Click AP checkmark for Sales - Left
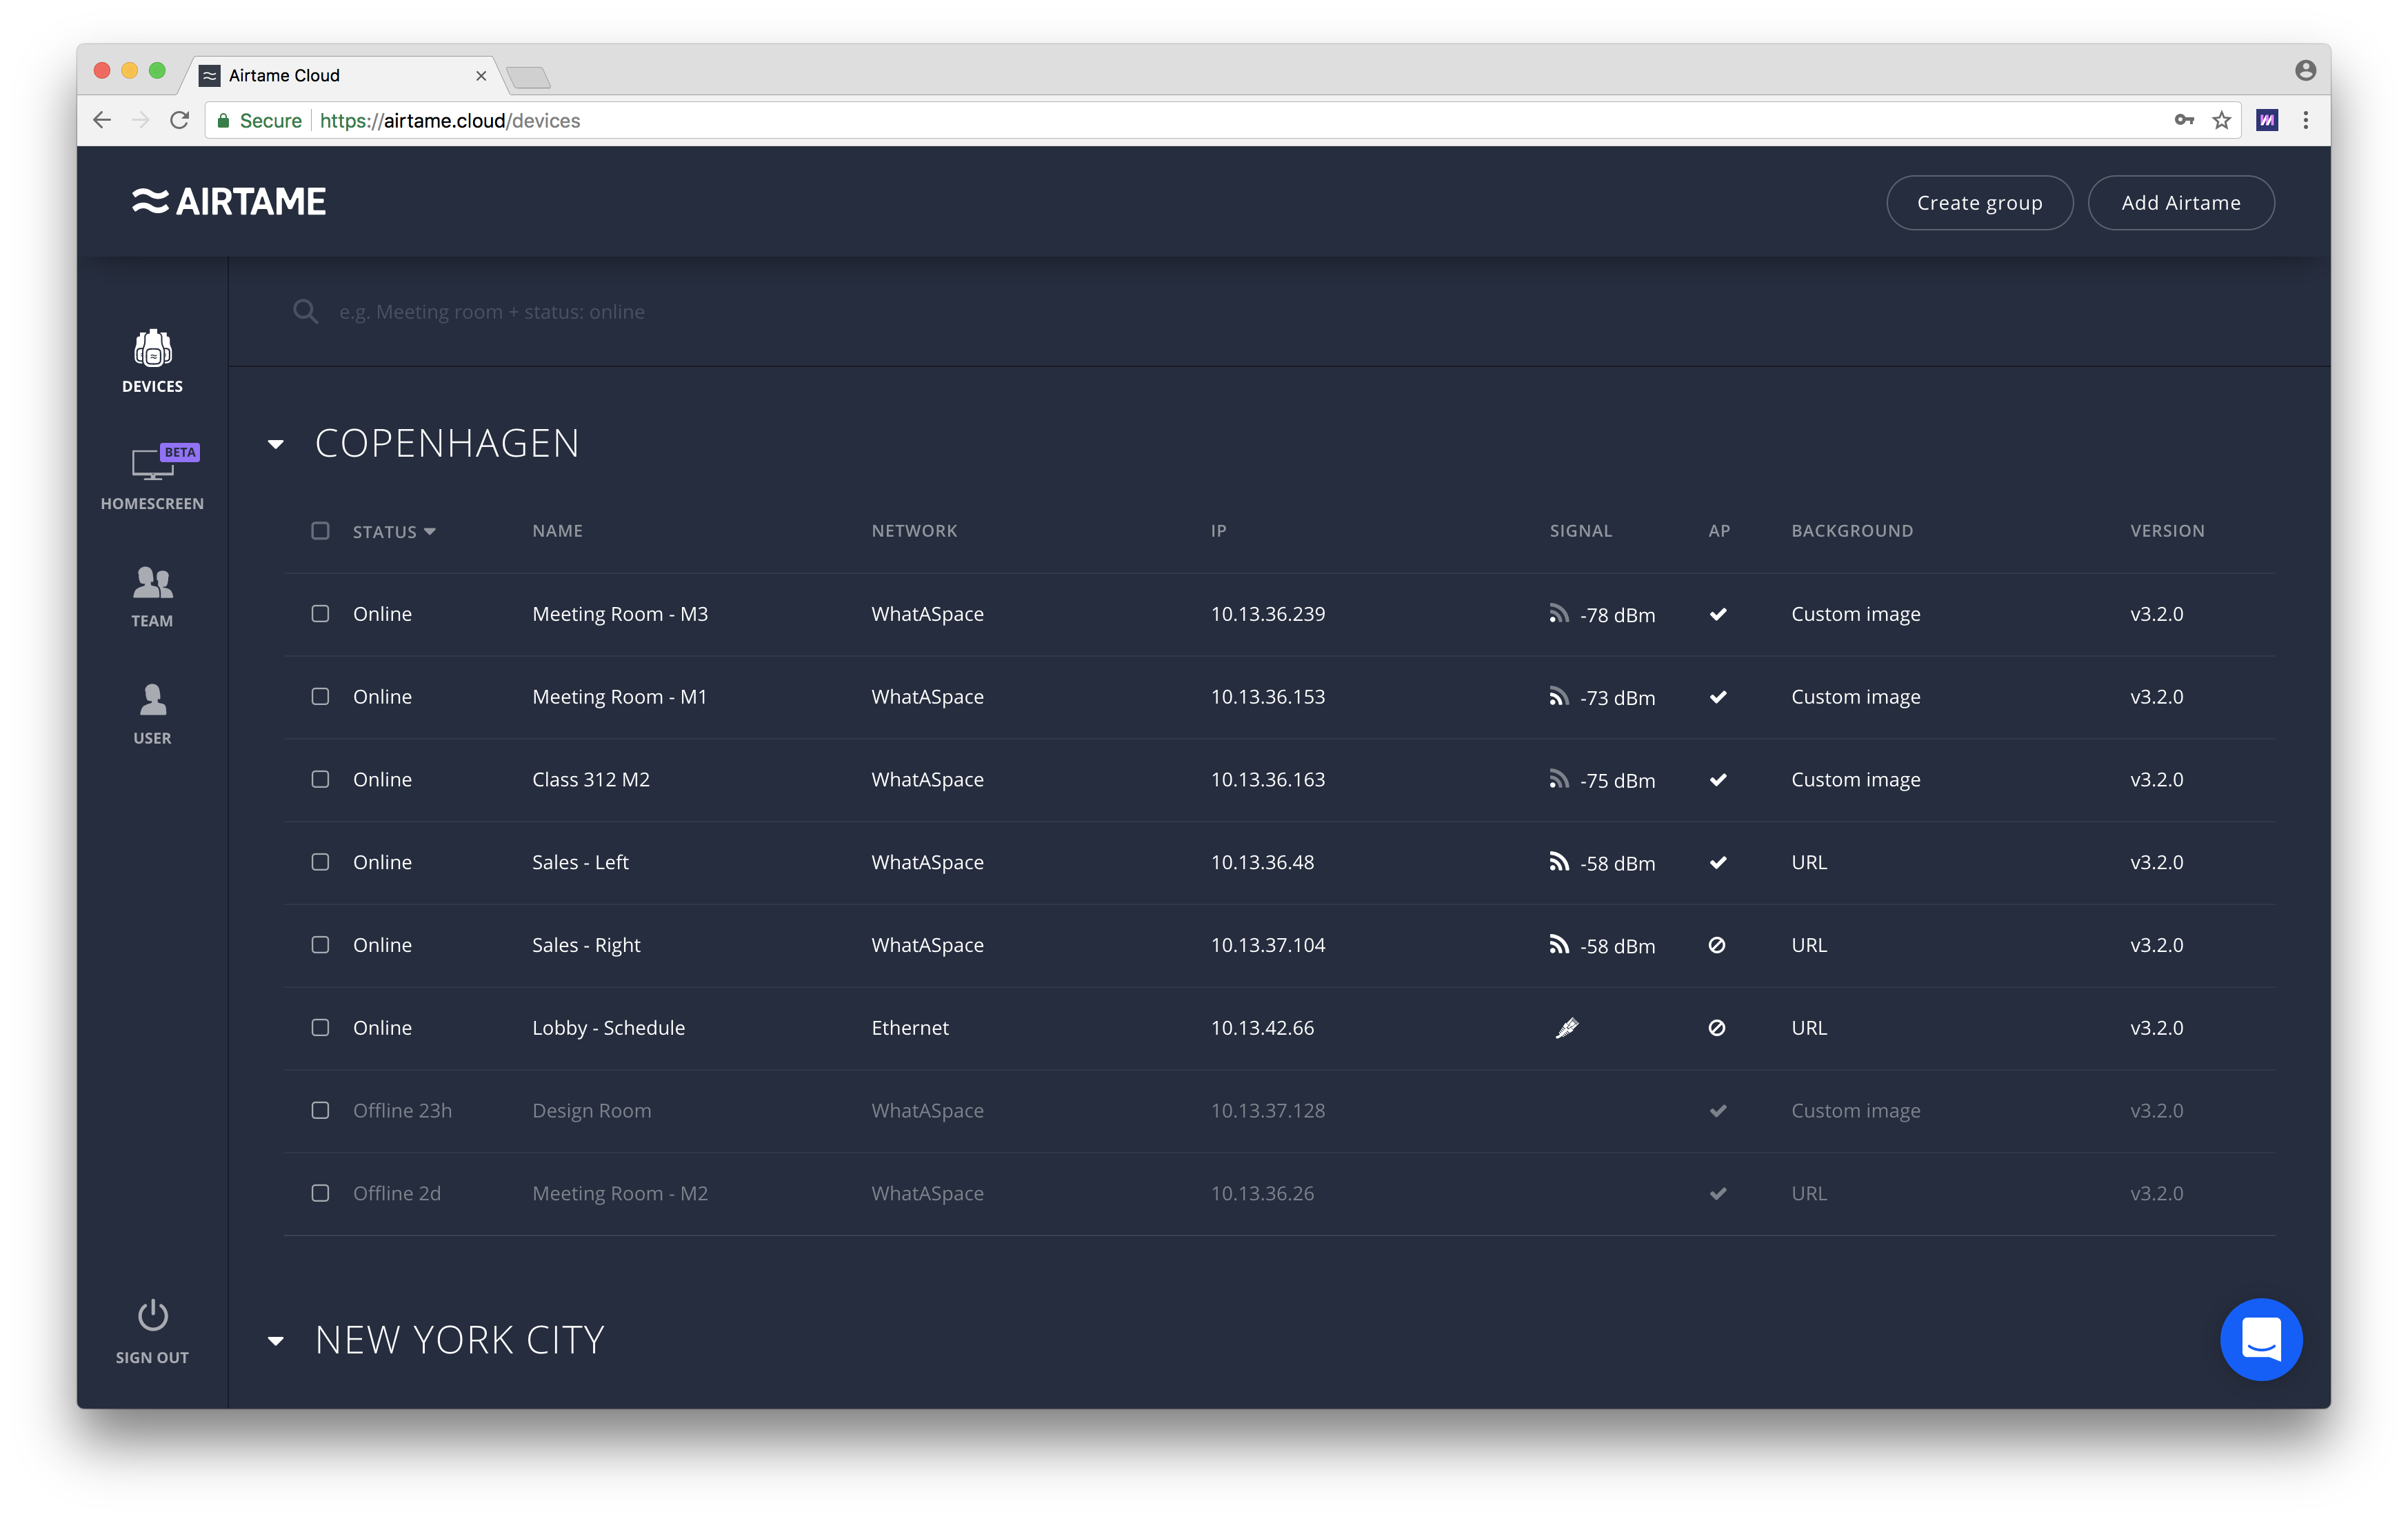This screenshot has width=2408, height=1519. coord(1717,862)
